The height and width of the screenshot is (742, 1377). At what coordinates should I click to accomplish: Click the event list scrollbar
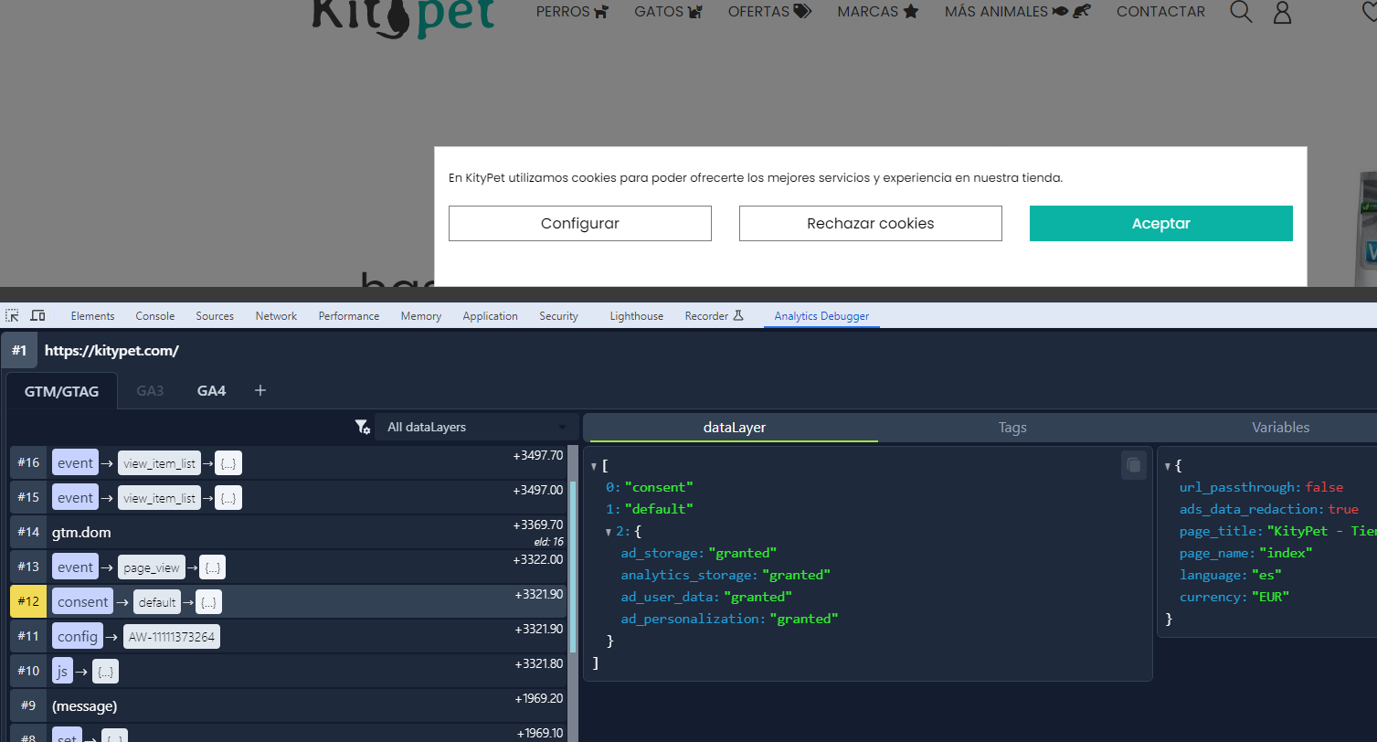(573, 567)
